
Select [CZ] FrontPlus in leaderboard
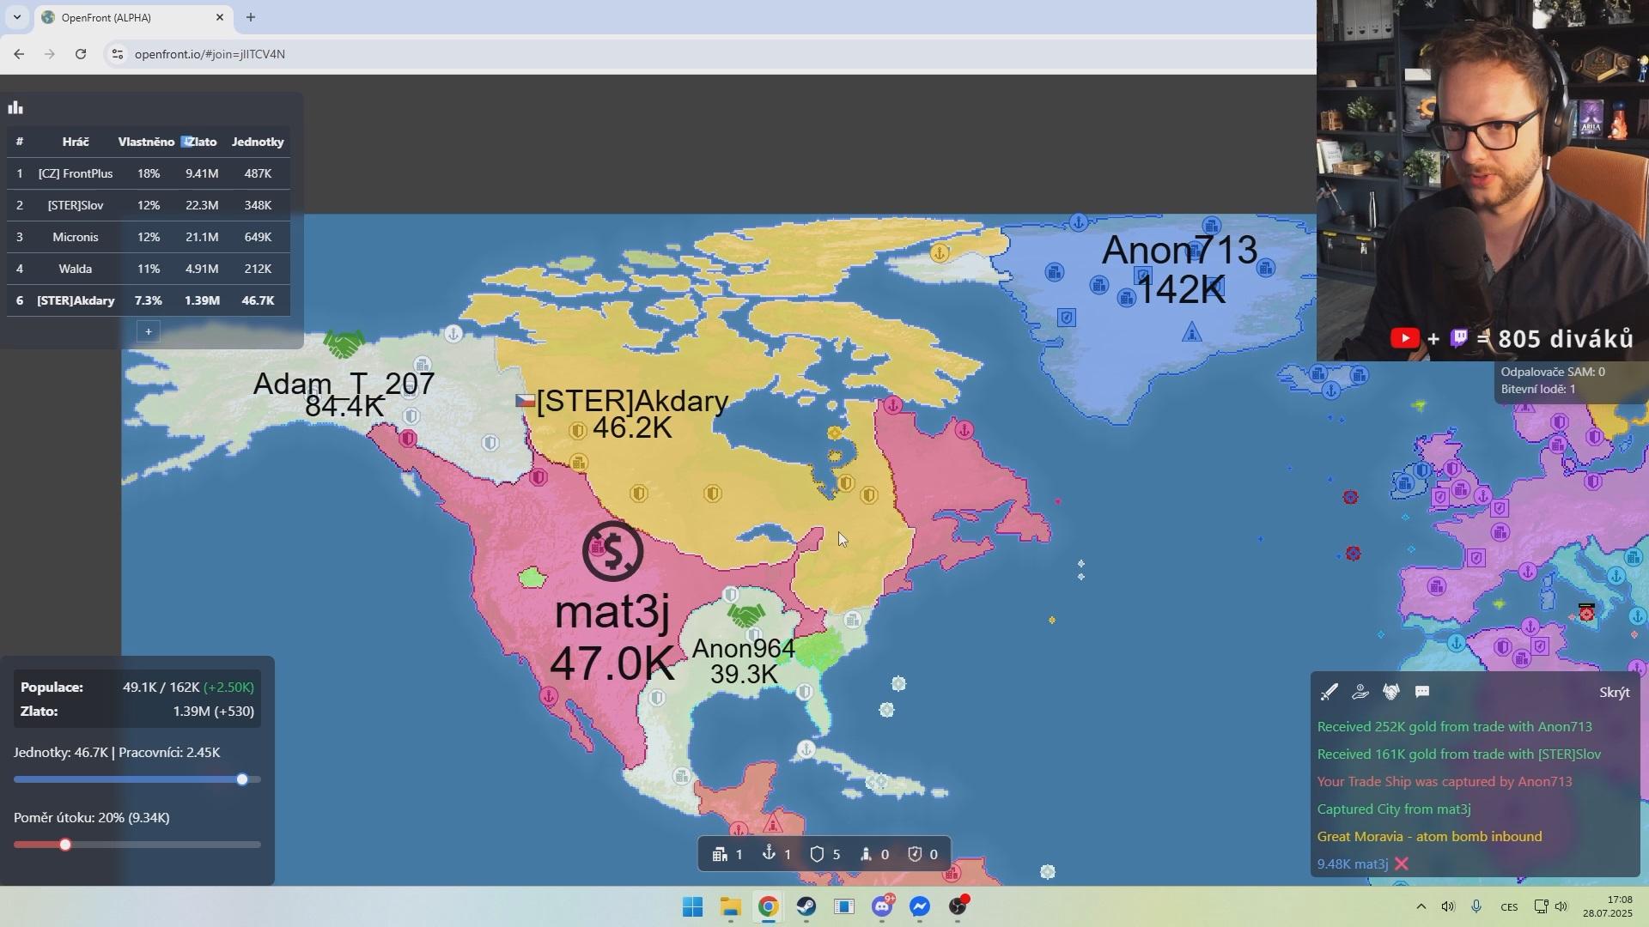[149, 173]
